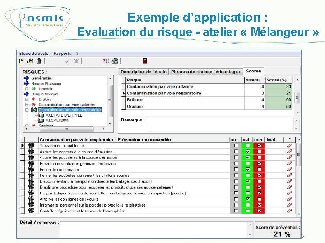Click people icon beside Fermer les poubelles row
Viewport: 325px width, 243px height.
click(31, 175)
